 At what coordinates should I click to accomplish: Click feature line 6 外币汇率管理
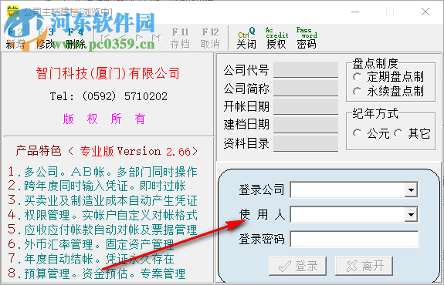coord(91,244)
